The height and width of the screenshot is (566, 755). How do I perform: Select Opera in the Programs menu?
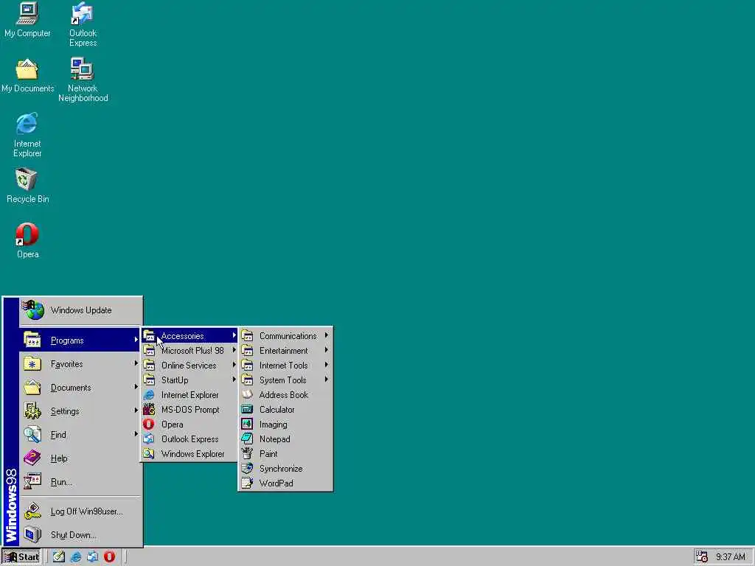(x=189, y=424)
